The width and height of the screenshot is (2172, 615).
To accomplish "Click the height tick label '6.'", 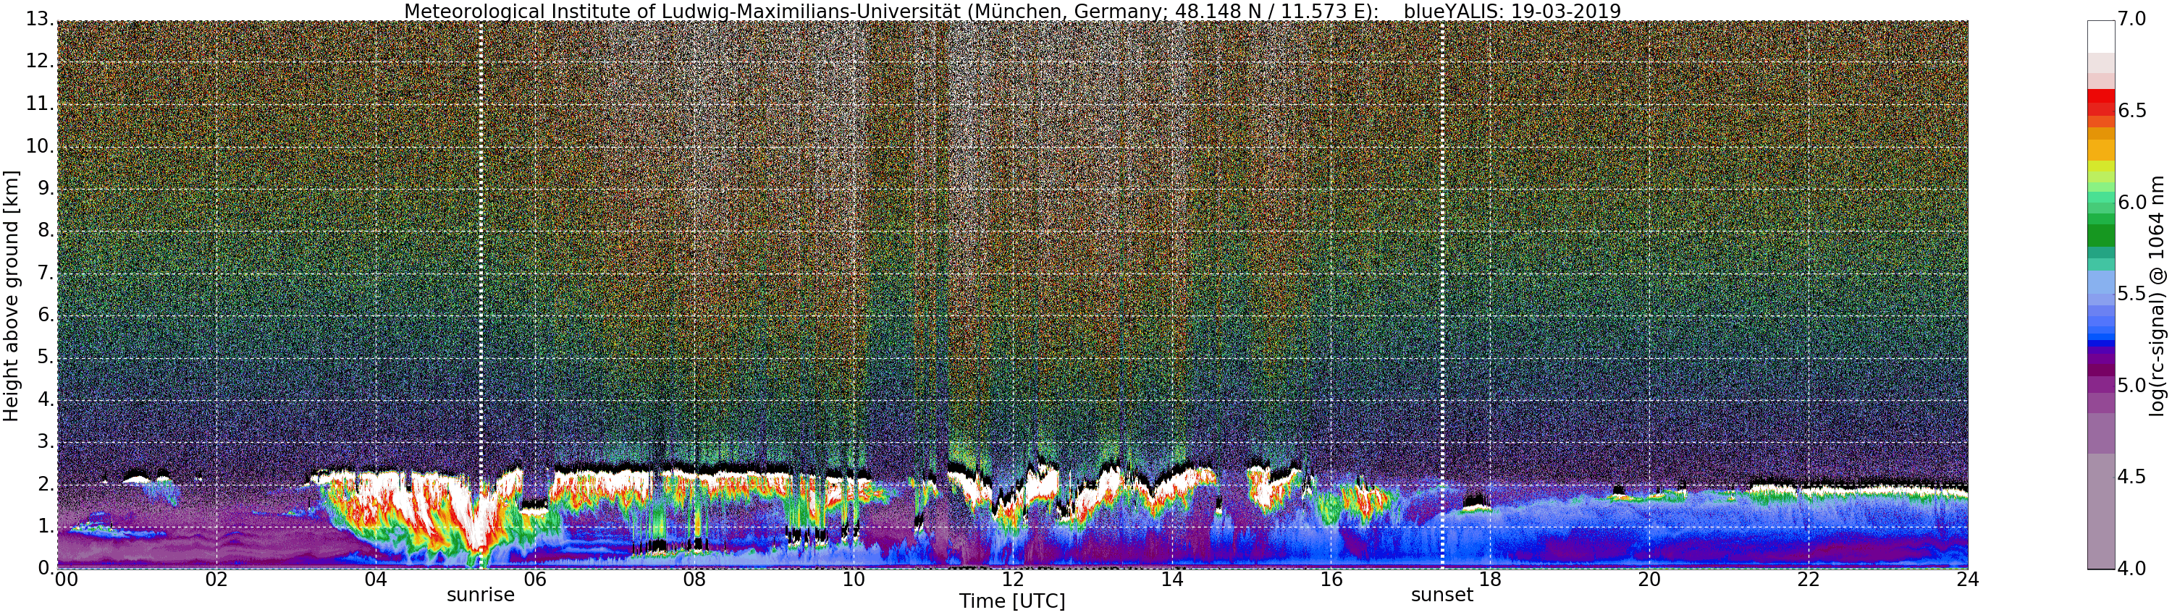I will (x=46, y=315).
